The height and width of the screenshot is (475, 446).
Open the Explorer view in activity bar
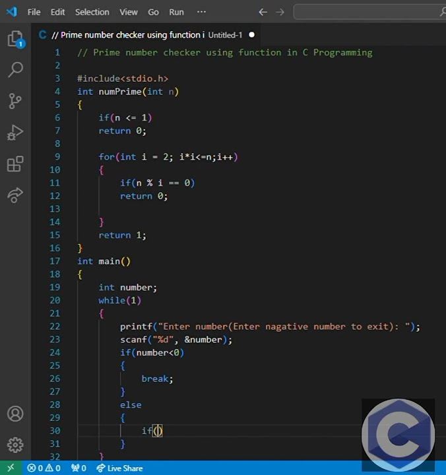pos(15,40)
